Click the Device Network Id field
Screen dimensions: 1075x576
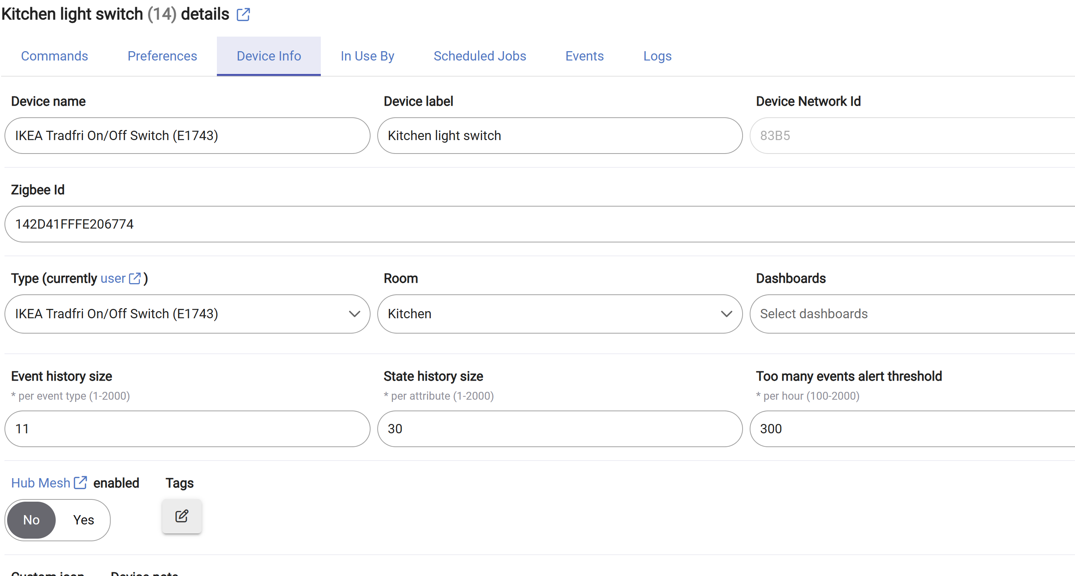[x=912, y=136]
